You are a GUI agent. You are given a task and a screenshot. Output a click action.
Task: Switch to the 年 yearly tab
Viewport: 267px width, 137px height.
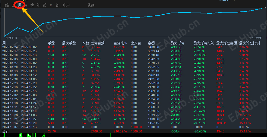39,5
